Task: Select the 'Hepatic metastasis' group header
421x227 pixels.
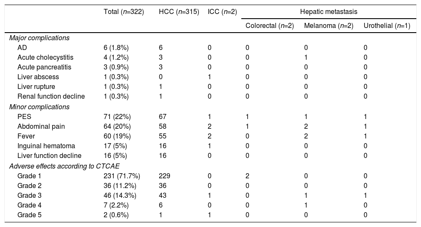Action: (328, 12)
